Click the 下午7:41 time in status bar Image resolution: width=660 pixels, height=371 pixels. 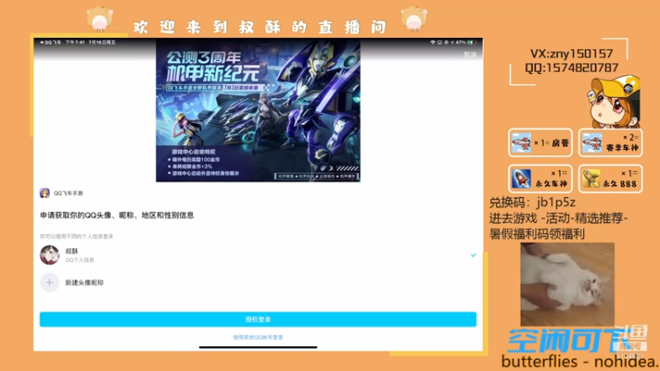[x=75, y=43]
